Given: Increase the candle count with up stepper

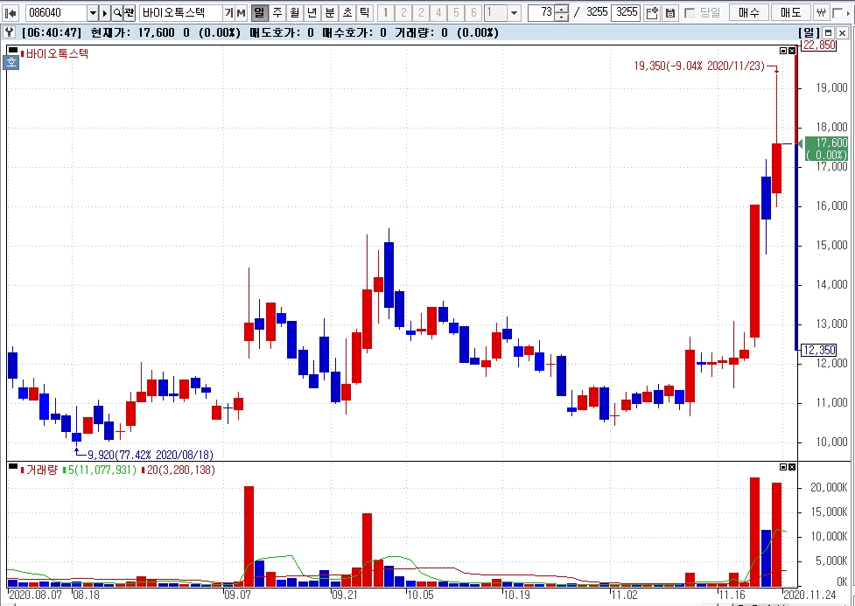Looking at the screenshot, I should 562,10.
